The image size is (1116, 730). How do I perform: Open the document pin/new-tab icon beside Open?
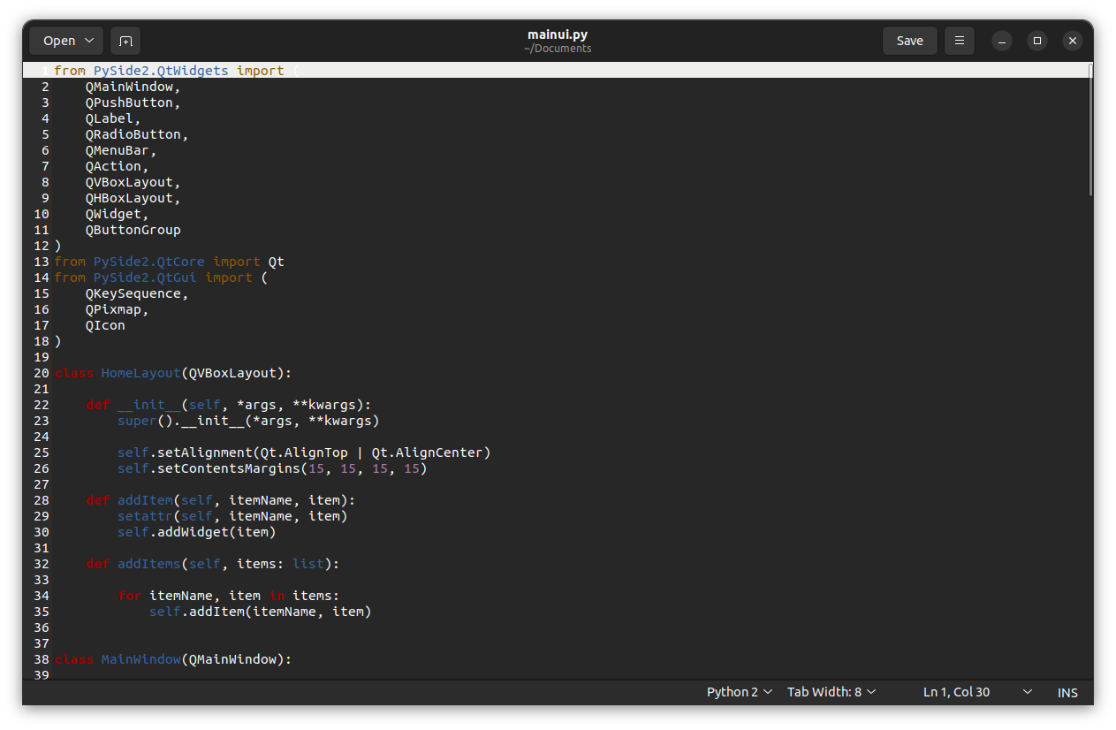point(125,41)
